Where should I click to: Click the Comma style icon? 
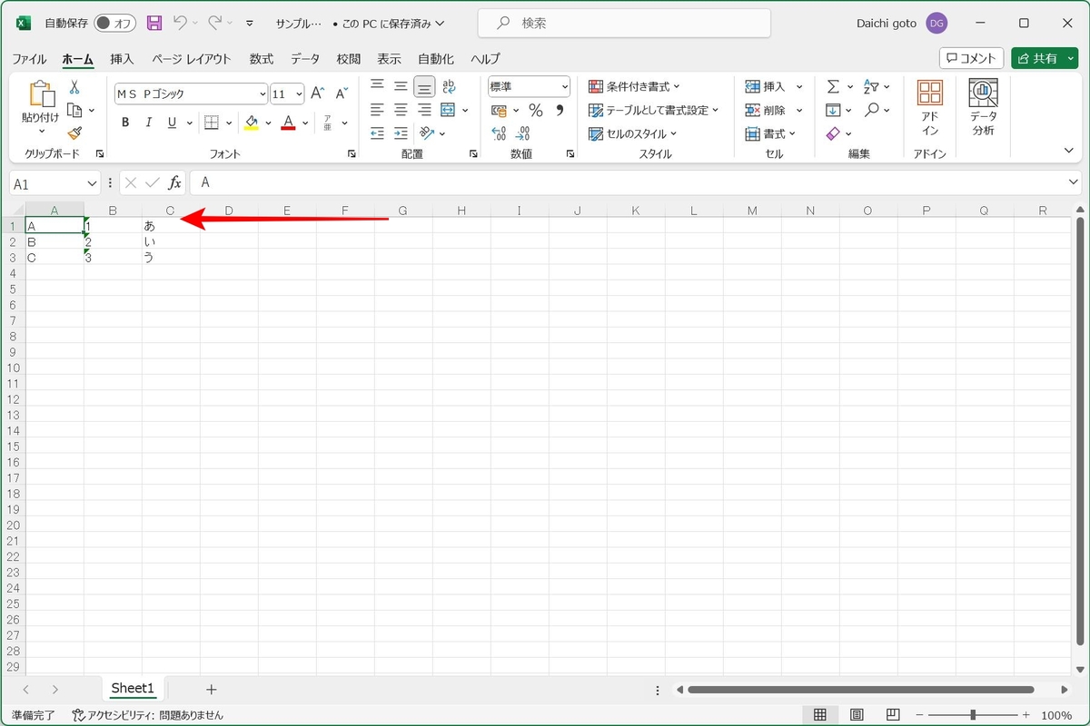[560, 110]
